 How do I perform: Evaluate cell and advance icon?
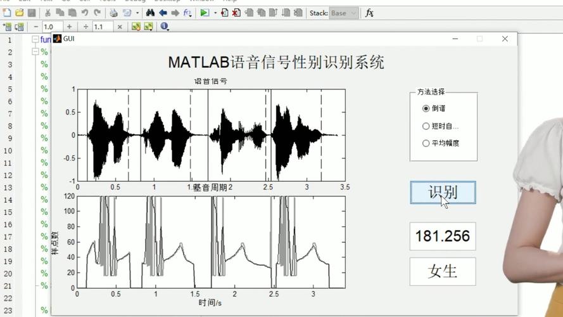(x=148, y=27)
